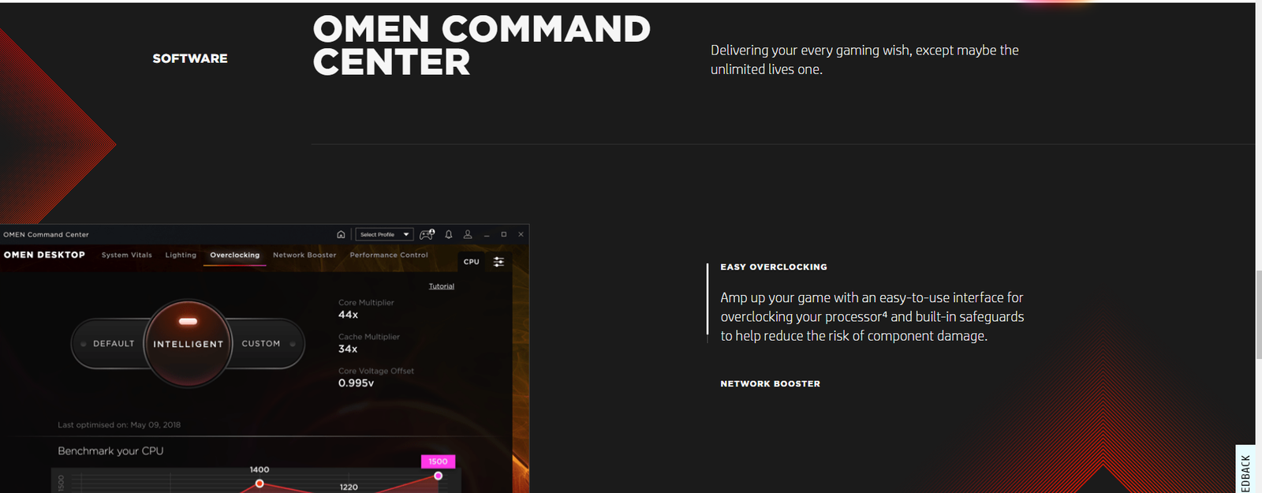
Task: Choose the INTELLIGENT overclocking mode
Action: [x=189, y=344]
